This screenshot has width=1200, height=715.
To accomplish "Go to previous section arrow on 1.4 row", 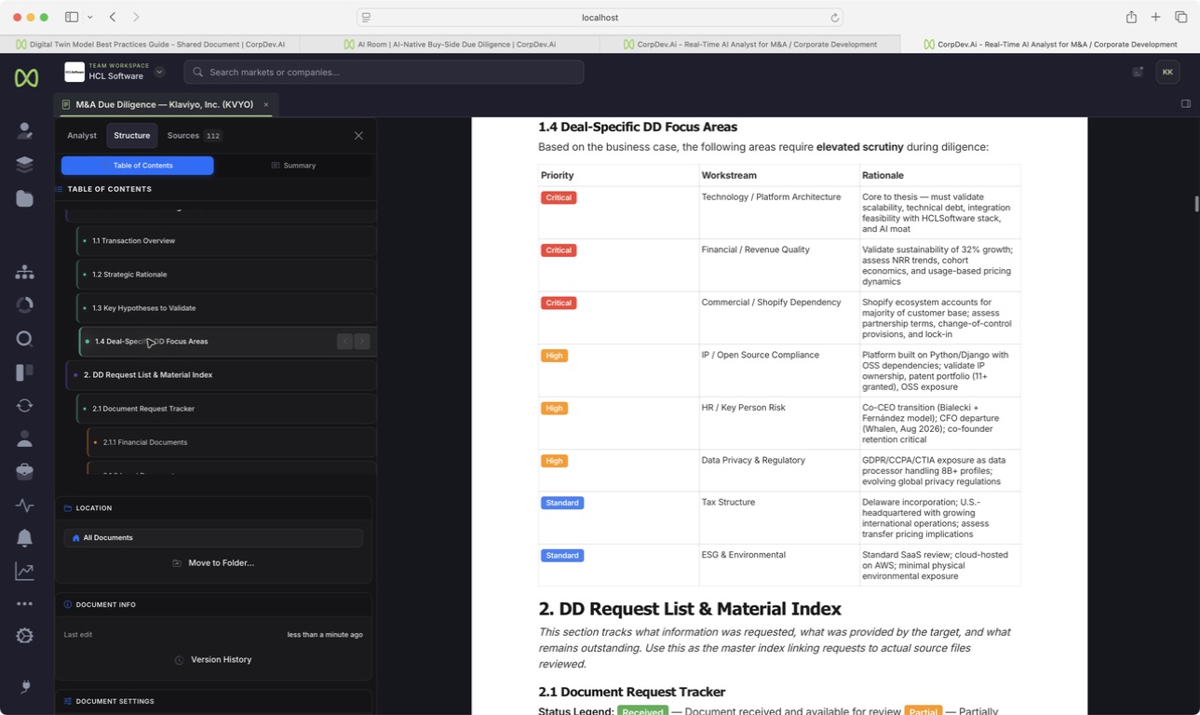I will pyautogui.click(x=344, y=342).
